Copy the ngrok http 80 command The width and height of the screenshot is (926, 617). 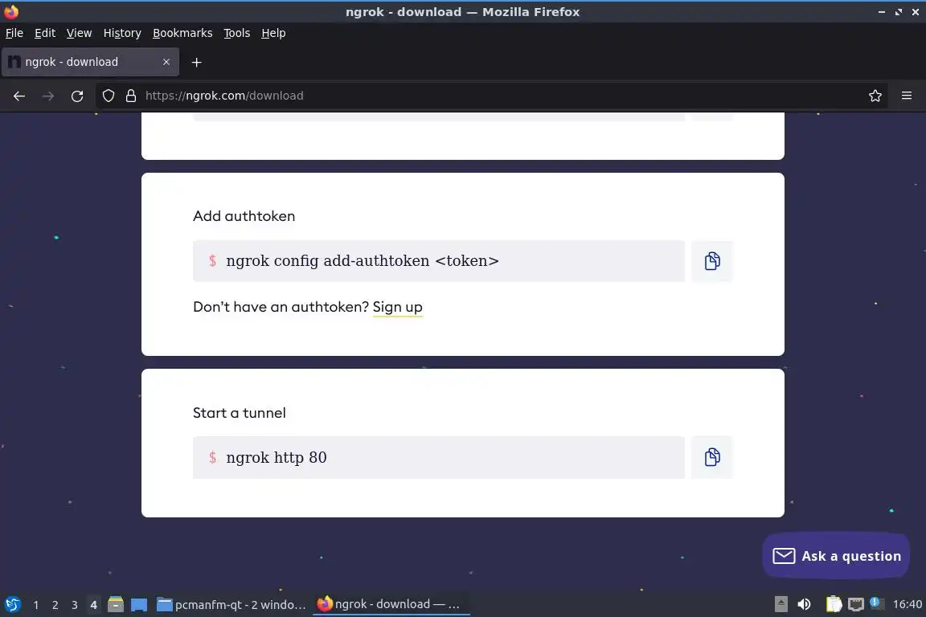pos(711,457)
